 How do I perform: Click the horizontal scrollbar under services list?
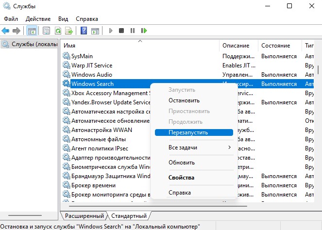[158, 206]
